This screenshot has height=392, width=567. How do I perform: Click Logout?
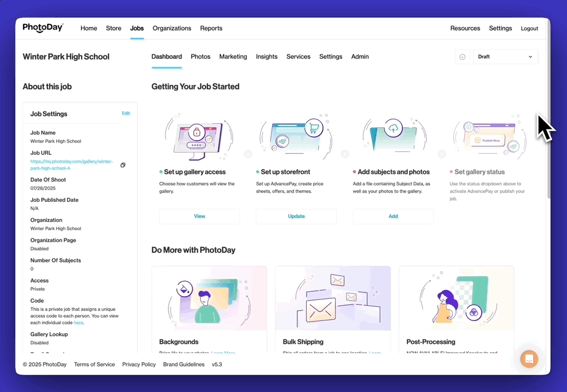(x=529, y=28)
